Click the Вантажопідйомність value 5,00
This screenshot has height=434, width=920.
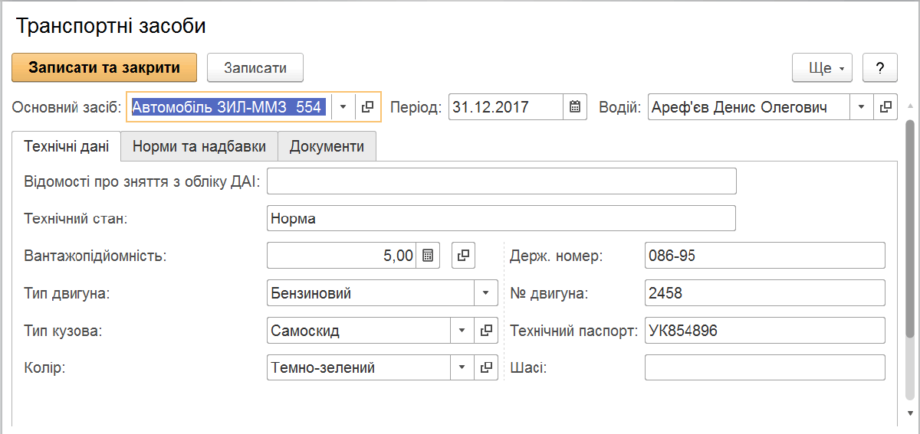(342, 256)
